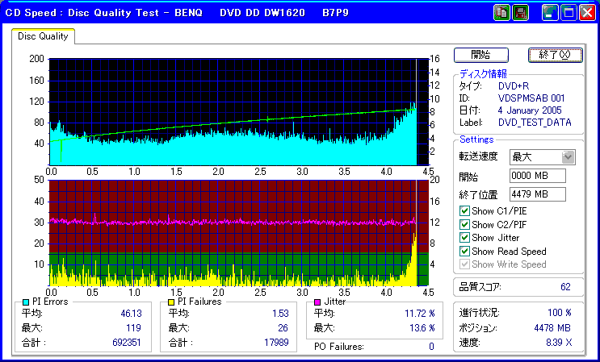
Task: Open the 転送速度 speed dropdown
Action: point(568,157)
